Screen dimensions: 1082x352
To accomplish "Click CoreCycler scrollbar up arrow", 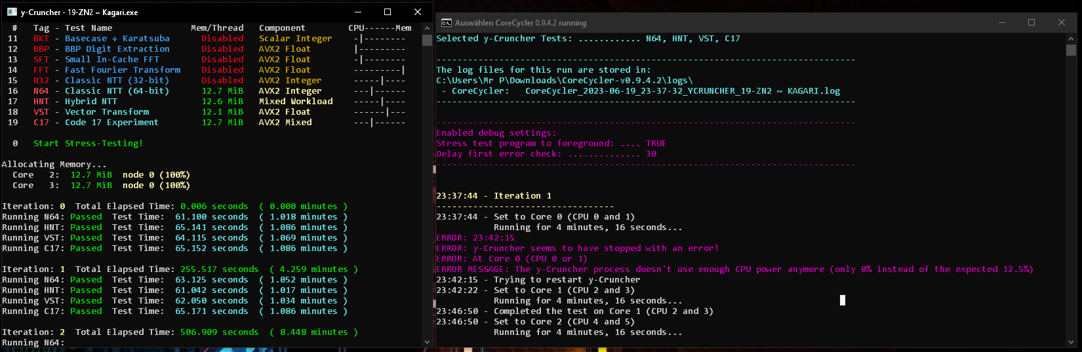I will coord(1071,39).
